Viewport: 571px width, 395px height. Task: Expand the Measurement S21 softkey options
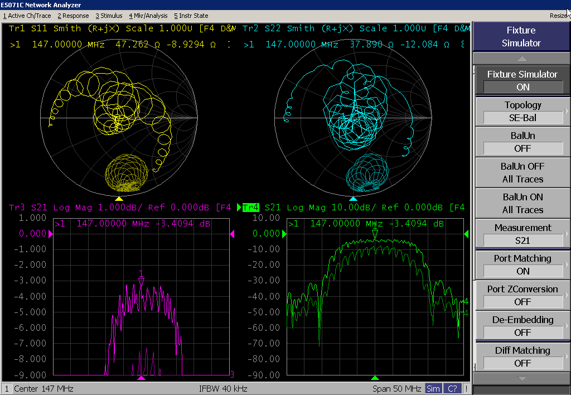522,234
